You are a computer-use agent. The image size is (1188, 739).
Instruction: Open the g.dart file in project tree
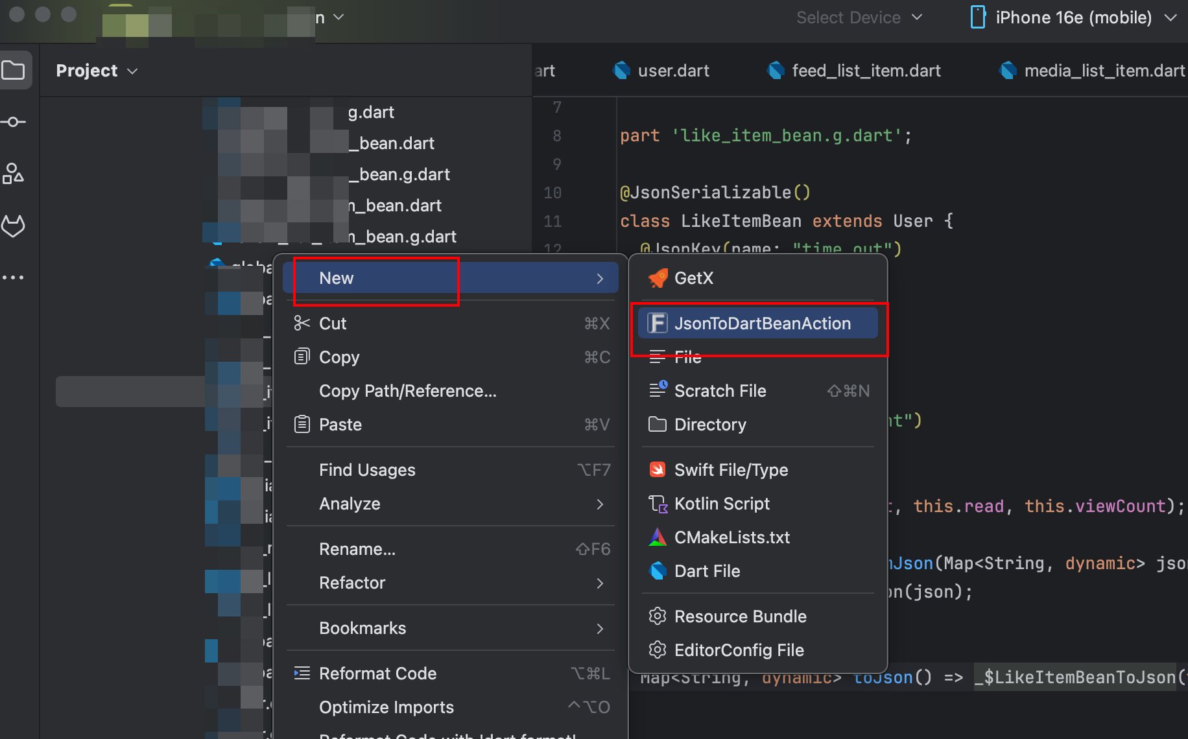coord(371,112)
